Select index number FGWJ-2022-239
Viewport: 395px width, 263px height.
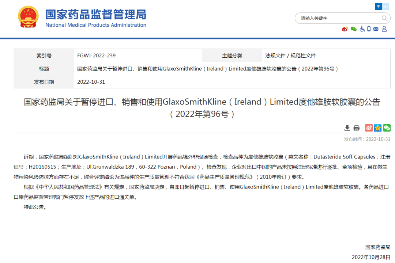[96, 56]
